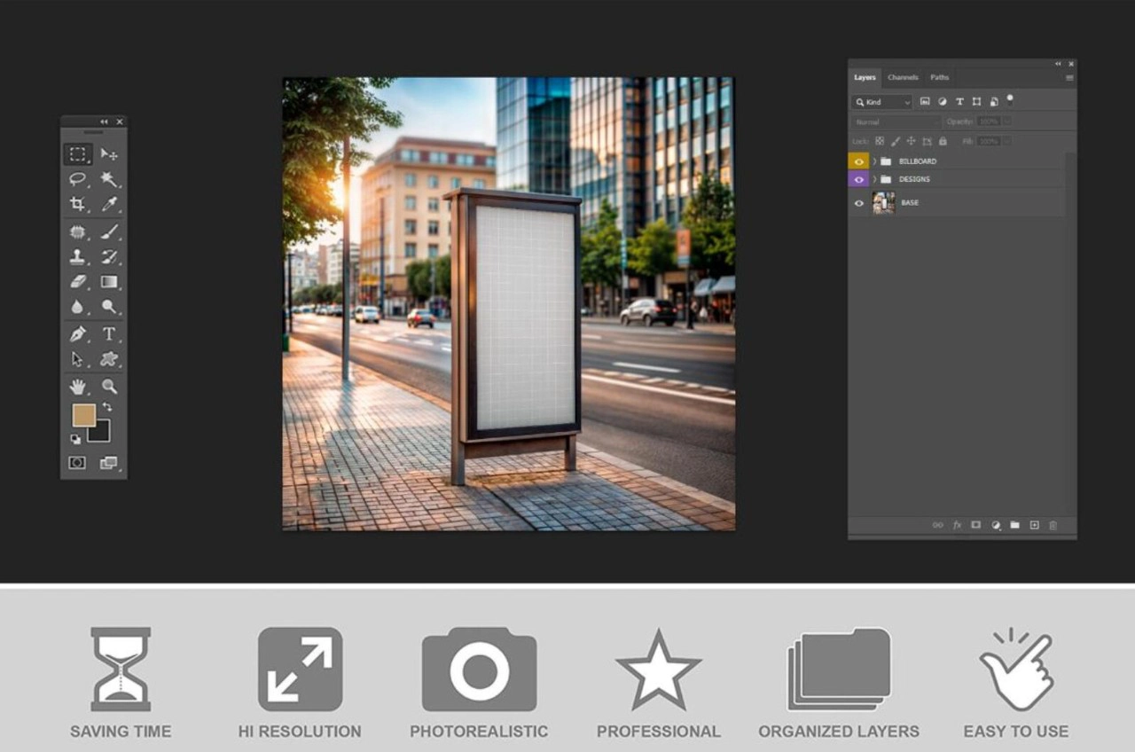This screenshot has height=752, width=1135.
Task: Select the Brush tool
Action: click(x=109, y=232)
